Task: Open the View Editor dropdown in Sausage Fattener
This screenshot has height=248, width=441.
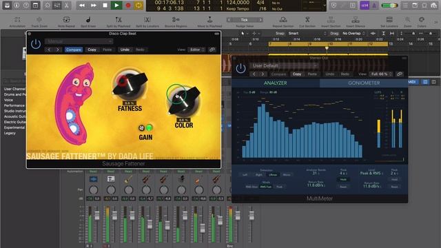Action: 196,50
